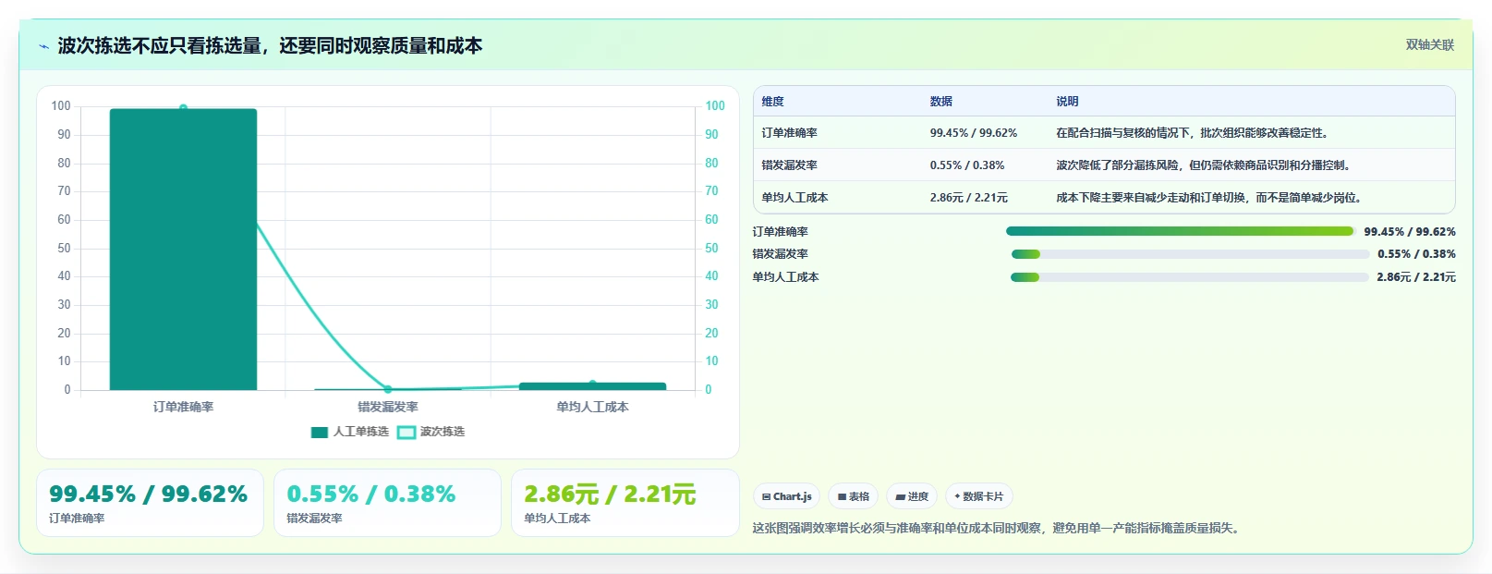This screenshot has width=1492, height=574.
Task: Click the 错发漏发率 x-axis label
Action: [x=388, y=407]
